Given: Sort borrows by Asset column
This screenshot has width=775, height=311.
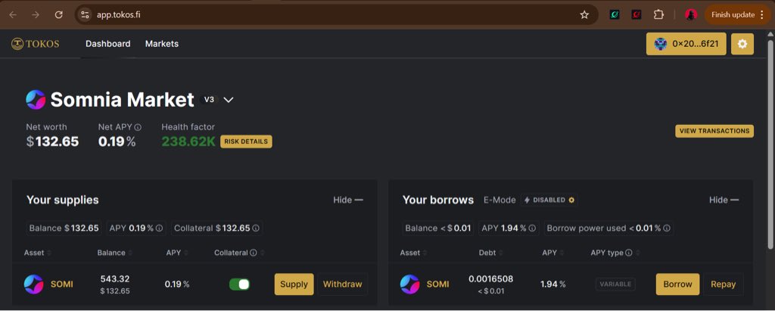Looking at the screenshot, I should (414, 253).
